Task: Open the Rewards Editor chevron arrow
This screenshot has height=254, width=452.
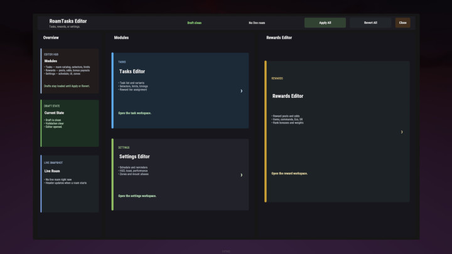Action: [402, 132]
